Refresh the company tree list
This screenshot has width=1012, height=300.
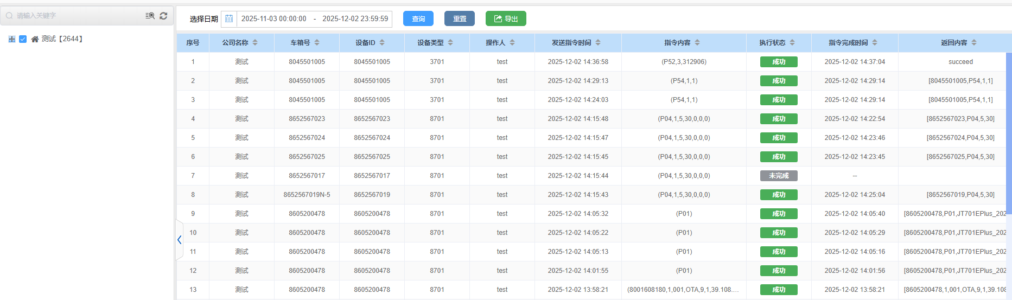pos(163,16)
